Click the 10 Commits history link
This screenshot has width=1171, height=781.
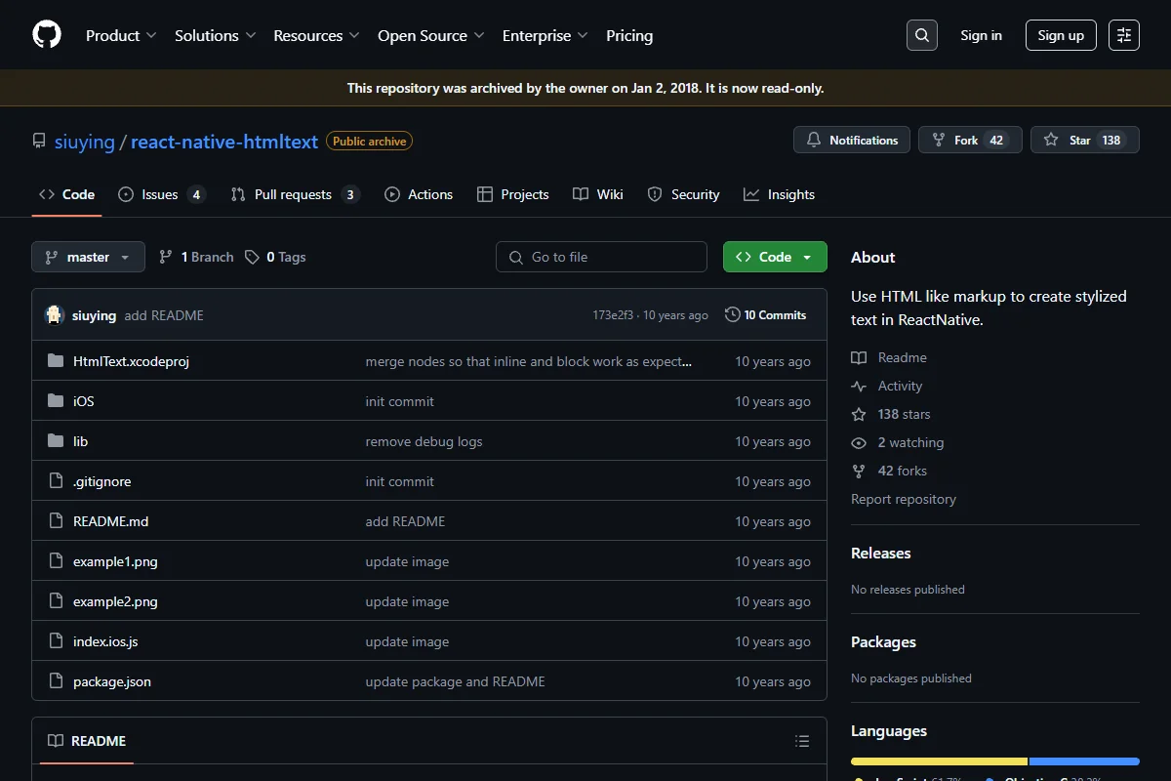[x=766, y=315]
